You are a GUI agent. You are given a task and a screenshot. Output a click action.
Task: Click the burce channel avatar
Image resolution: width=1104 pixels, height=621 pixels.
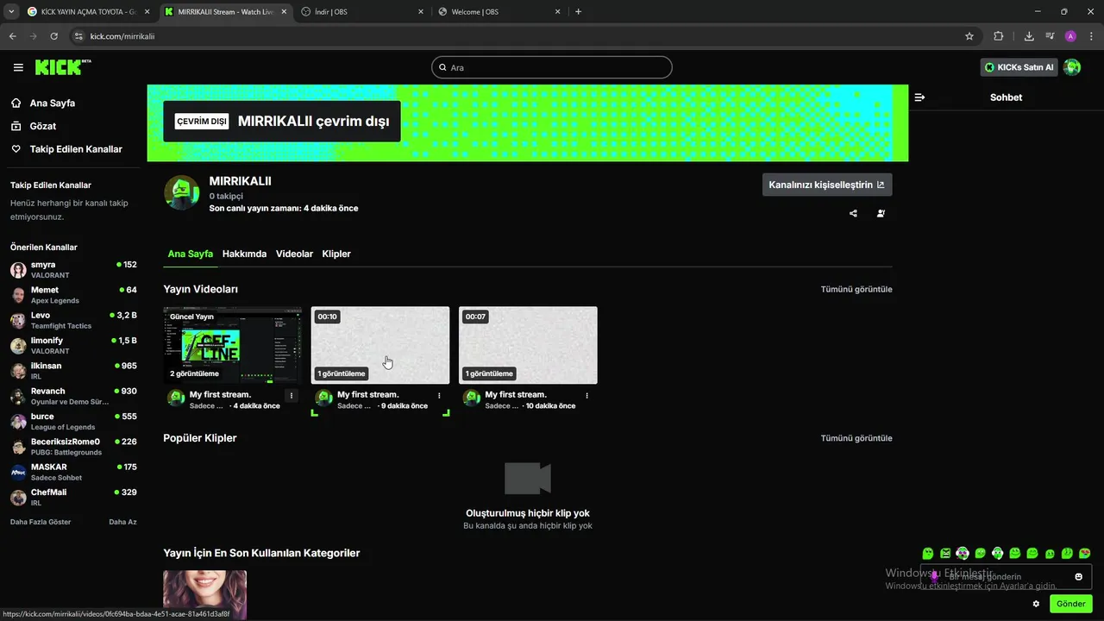pos(18,422)
